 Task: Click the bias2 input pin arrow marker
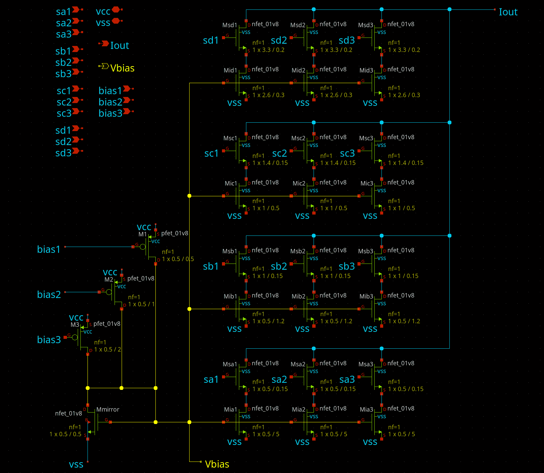coord(127,100)
